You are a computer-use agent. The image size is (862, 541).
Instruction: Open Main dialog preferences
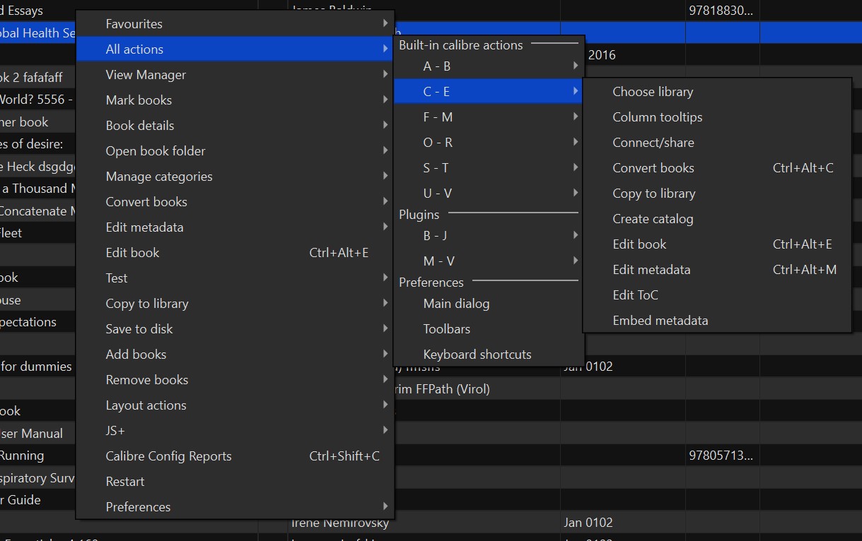click(456, 304)
